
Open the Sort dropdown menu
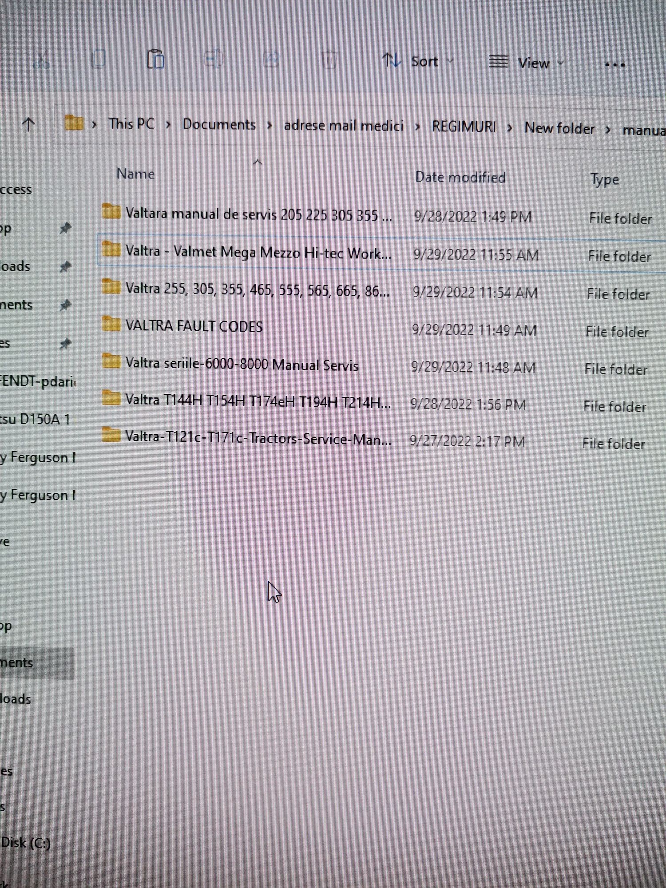pos(418,61)
